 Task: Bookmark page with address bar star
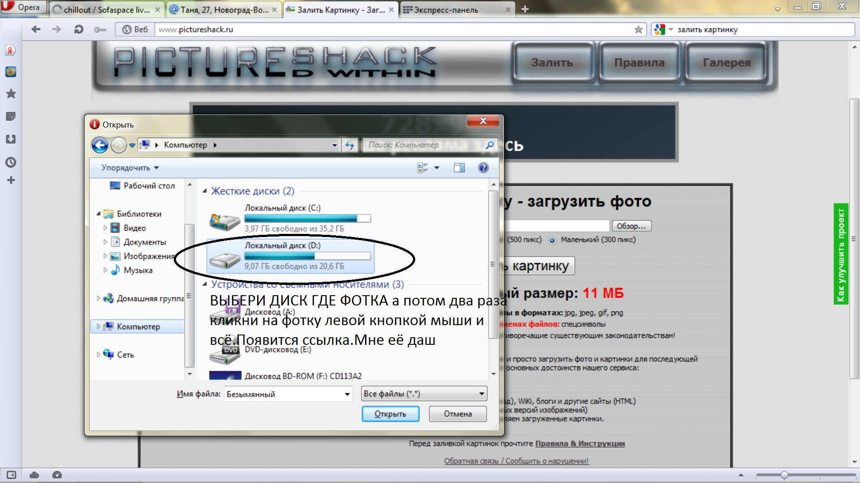tap(638, 30)
